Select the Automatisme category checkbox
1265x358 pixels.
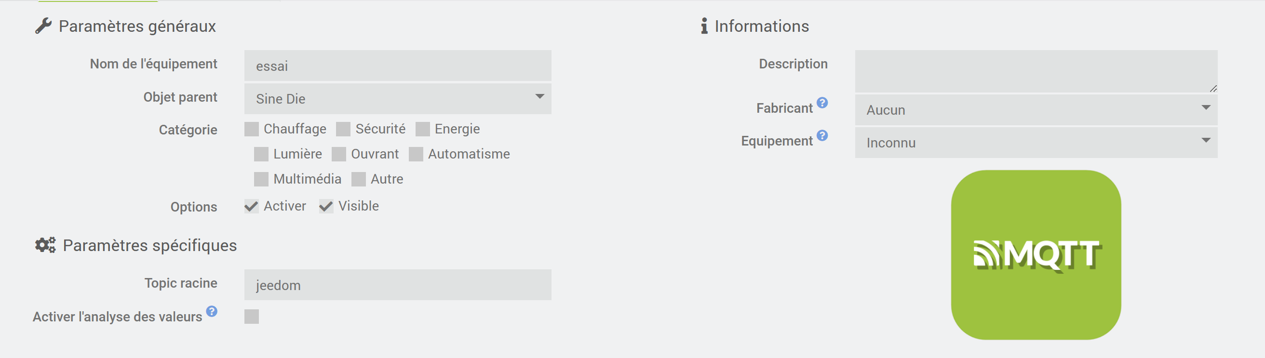(x=416, y=154)
